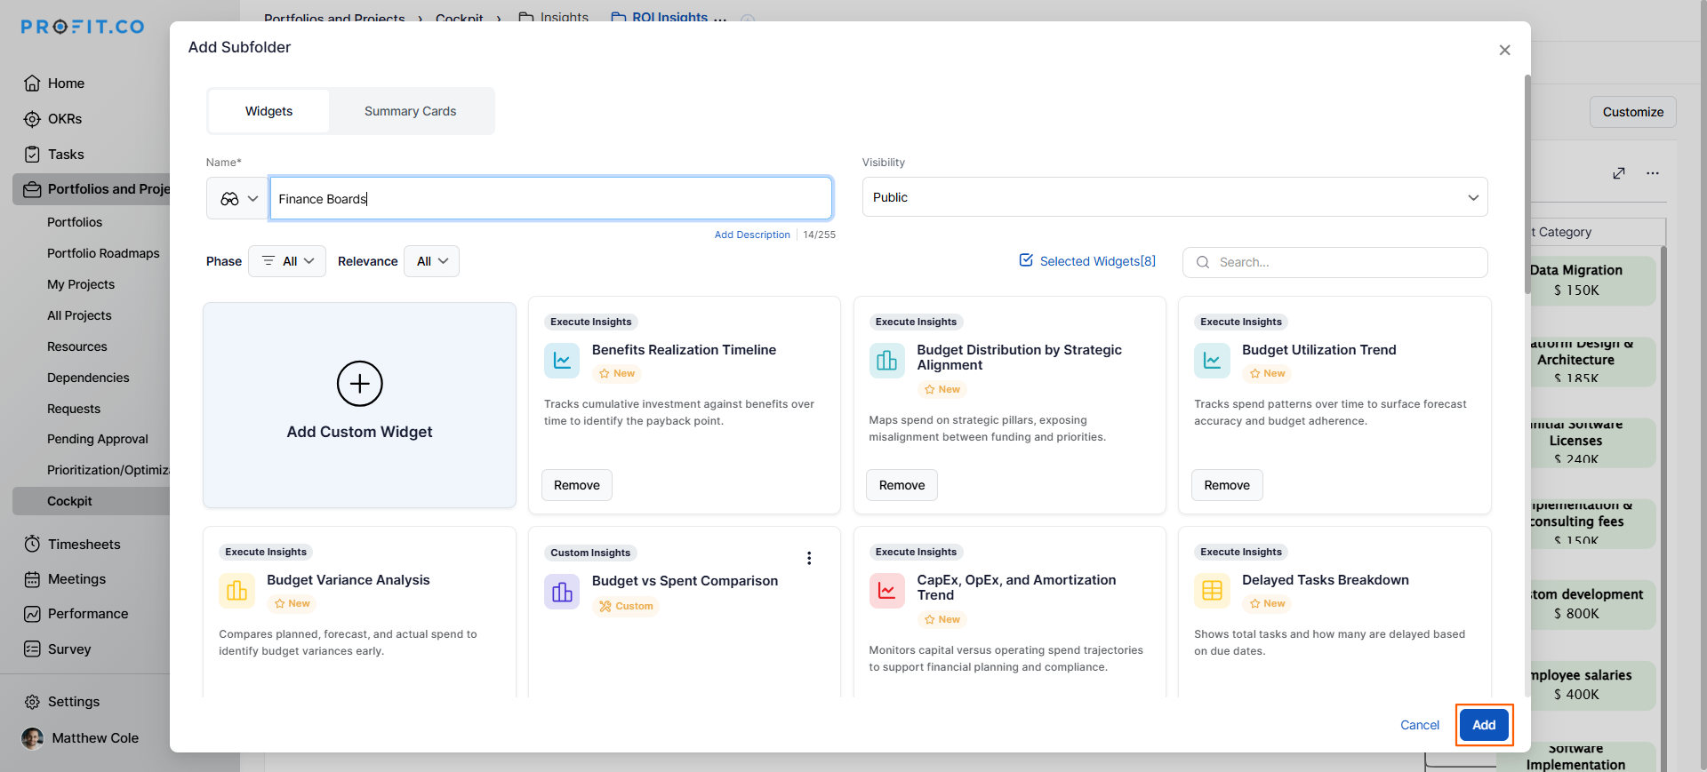Click the Delayed Tasks Breakdown table icon
Image resolution: width=1707 pixels, height=772 pixels.
[1212, 591]
